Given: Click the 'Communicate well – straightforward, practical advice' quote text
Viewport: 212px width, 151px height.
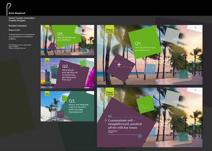Looking at the screenshot, I should coord(125,124).
